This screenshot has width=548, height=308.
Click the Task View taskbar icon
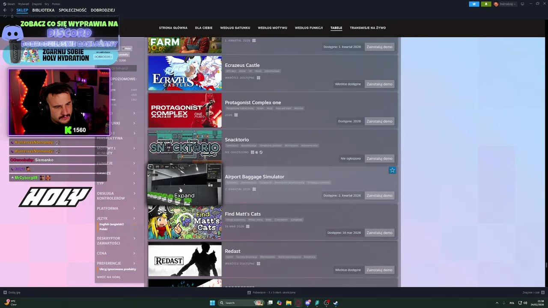[270, 303]
